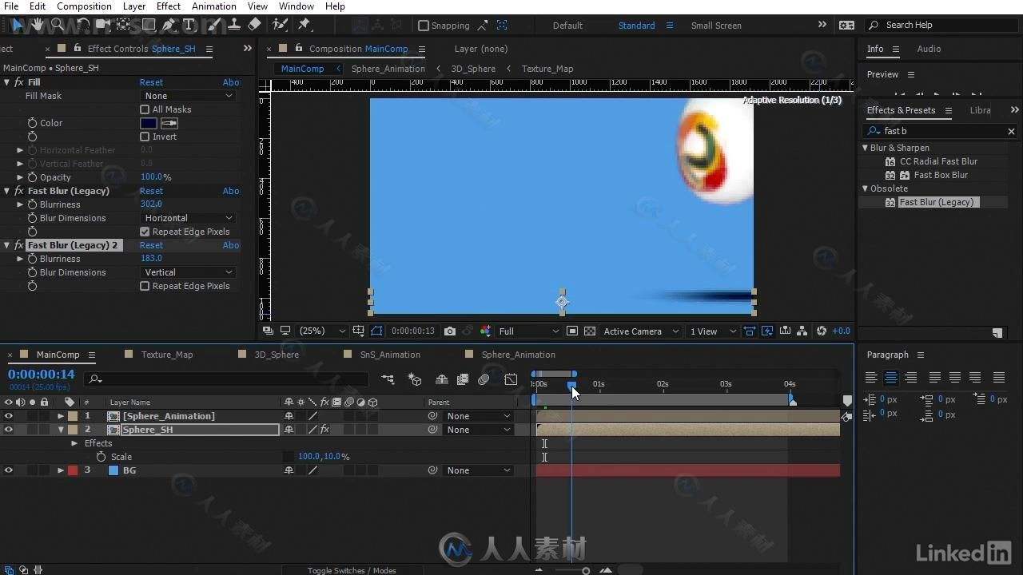Open Fill Mask dropdown
Viewport: 1023px width, 575px height.
coord(189,96)
